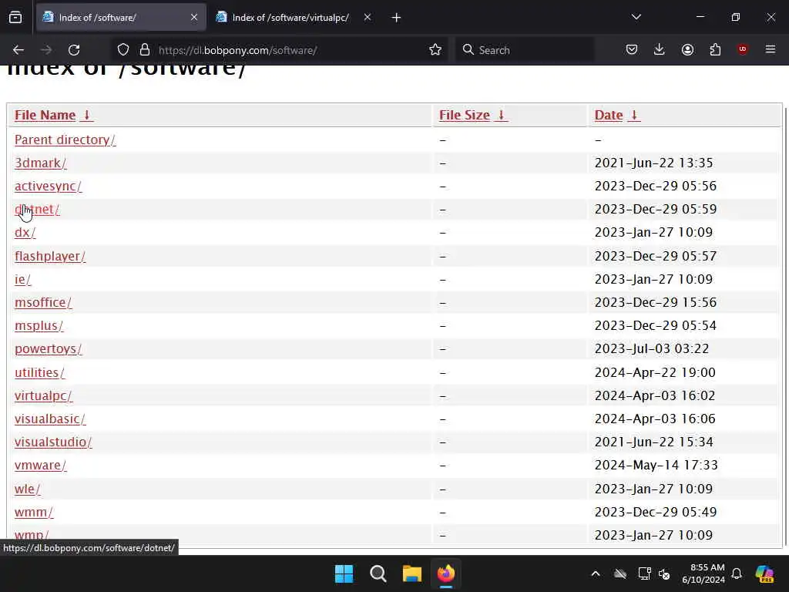Open the Downloads panel
789x592 pixels.
pyautogui.click(x=660, y=50)
